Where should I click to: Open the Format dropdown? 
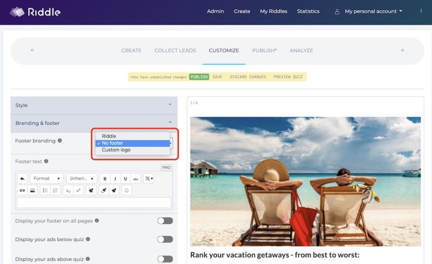[46, 179]
